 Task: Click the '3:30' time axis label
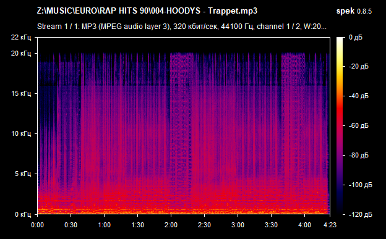(271, 225)
